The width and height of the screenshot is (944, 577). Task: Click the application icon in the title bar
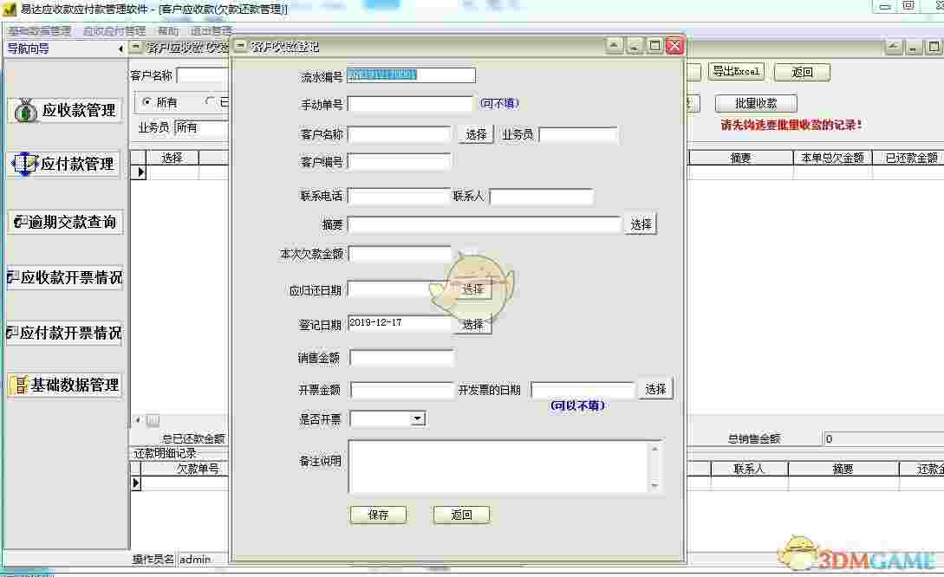coord(9,9)
